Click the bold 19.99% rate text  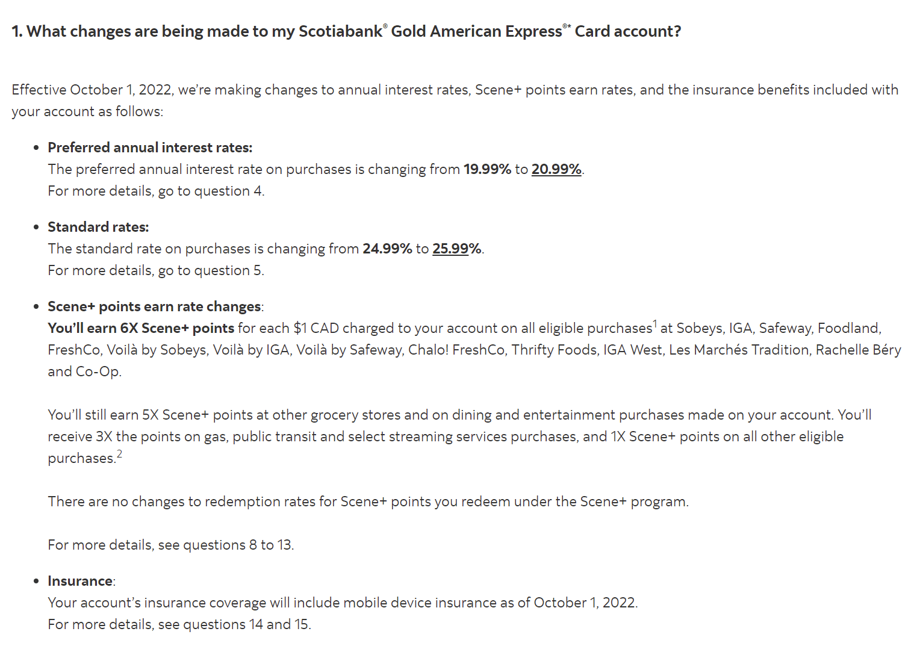[x=486, y=169]
